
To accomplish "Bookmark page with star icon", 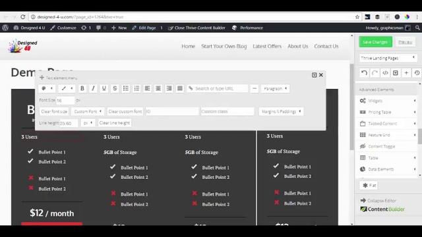I will 357,17.
